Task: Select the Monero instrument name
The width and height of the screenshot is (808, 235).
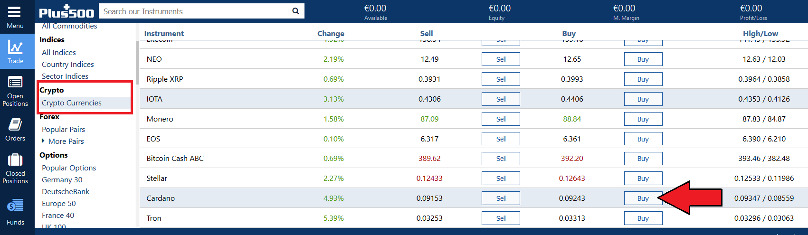Action: [160, 119]
